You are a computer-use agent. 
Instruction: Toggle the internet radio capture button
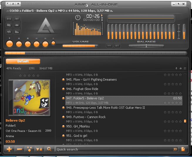pos(17,19)
